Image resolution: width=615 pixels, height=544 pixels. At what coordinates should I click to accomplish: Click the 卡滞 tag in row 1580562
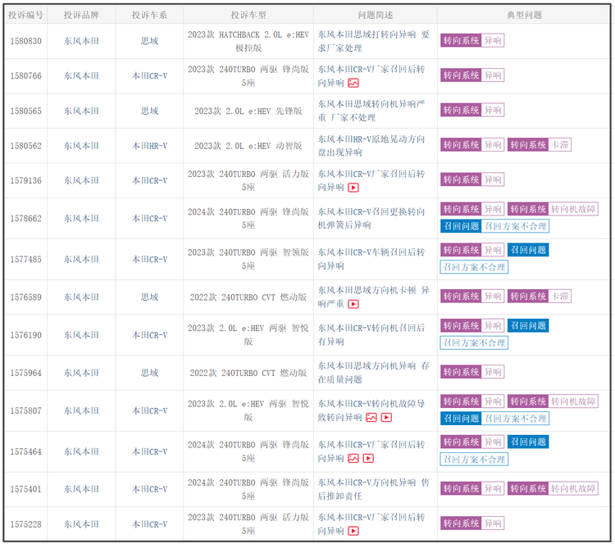click(x=560, y=145)
